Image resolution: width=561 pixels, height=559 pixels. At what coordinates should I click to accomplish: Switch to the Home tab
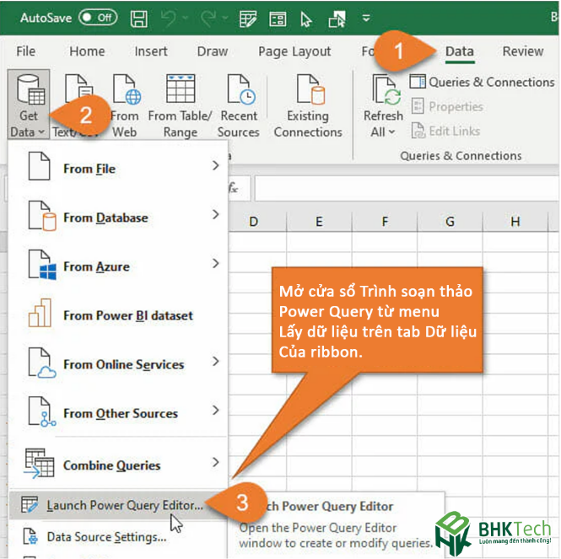[x=87, y=51]
